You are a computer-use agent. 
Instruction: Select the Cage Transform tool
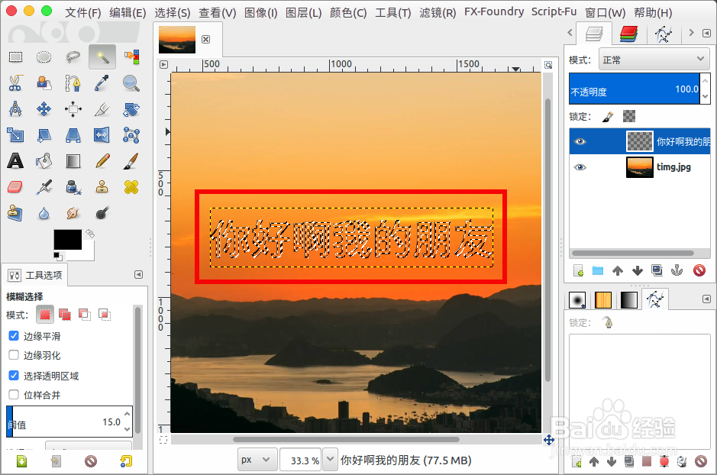[131, 135]
